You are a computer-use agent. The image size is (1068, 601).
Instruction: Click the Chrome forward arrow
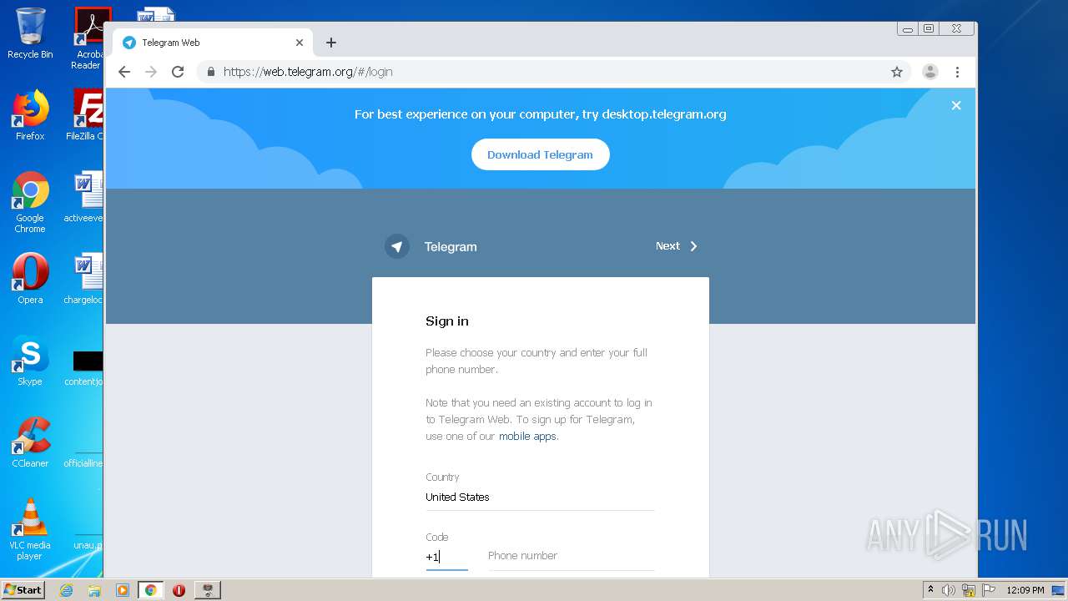[x=151, y=72]
